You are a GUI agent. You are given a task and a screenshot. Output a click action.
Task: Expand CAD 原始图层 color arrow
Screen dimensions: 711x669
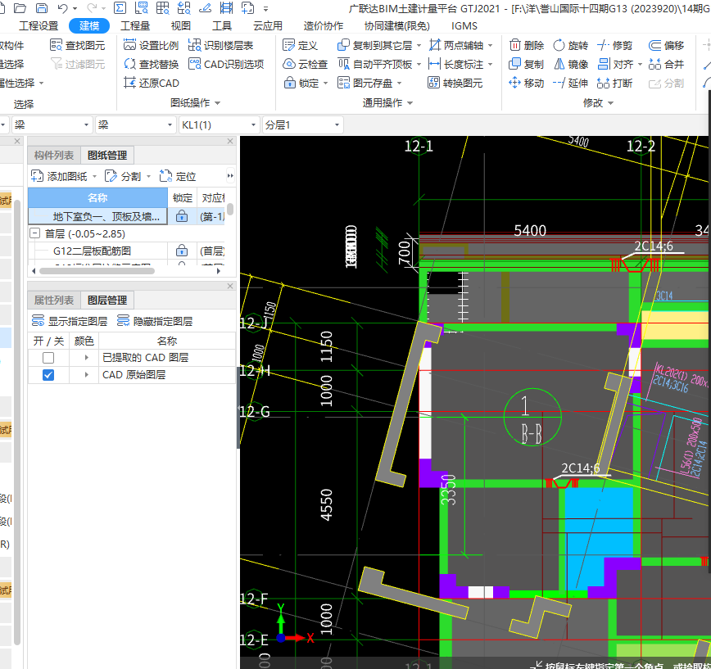click(x=86, y=375)
